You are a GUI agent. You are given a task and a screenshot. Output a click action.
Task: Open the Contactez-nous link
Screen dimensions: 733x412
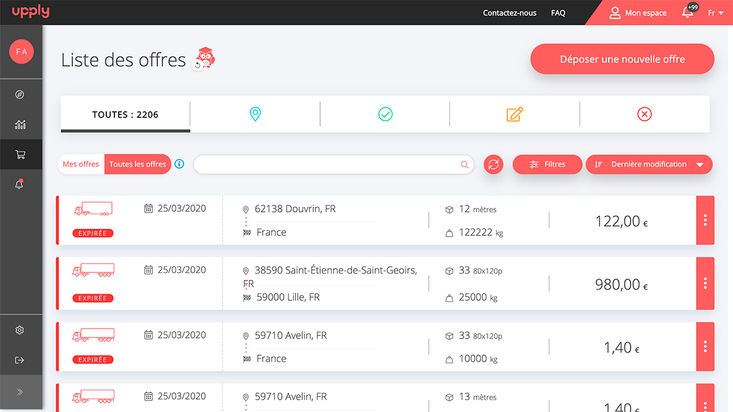[509, 13]
